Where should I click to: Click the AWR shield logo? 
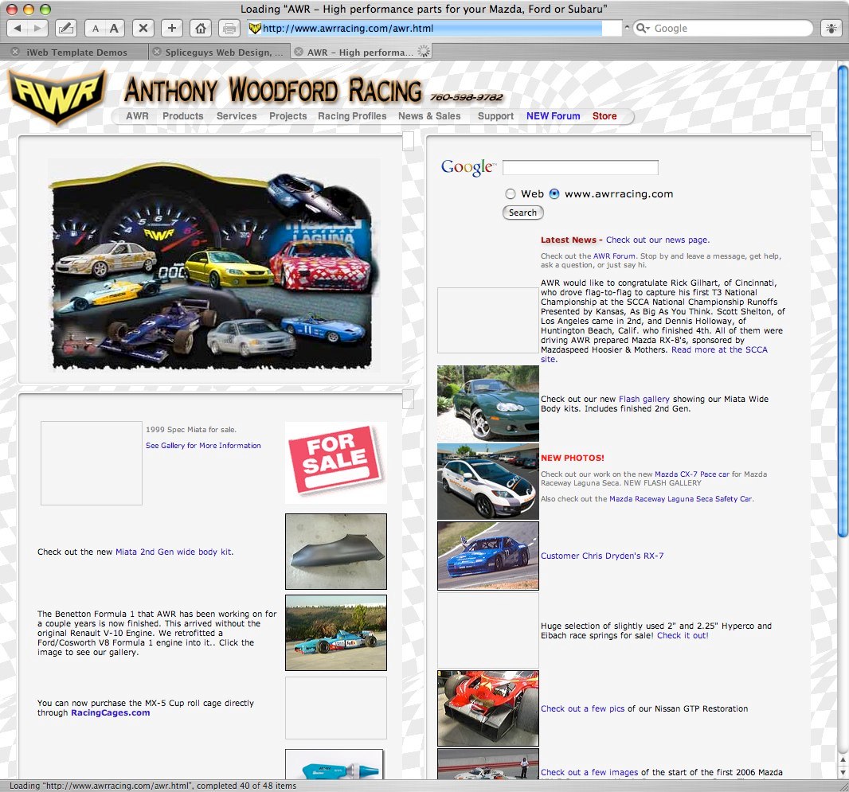[x=57, y=96]
